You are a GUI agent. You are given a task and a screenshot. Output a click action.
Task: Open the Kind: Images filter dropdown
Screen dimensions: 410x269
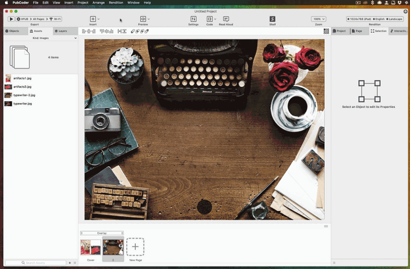(41, 38)
